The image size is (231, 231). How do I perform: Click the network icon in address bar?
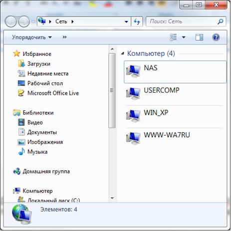pyautogui.click(x=42, y=21)
